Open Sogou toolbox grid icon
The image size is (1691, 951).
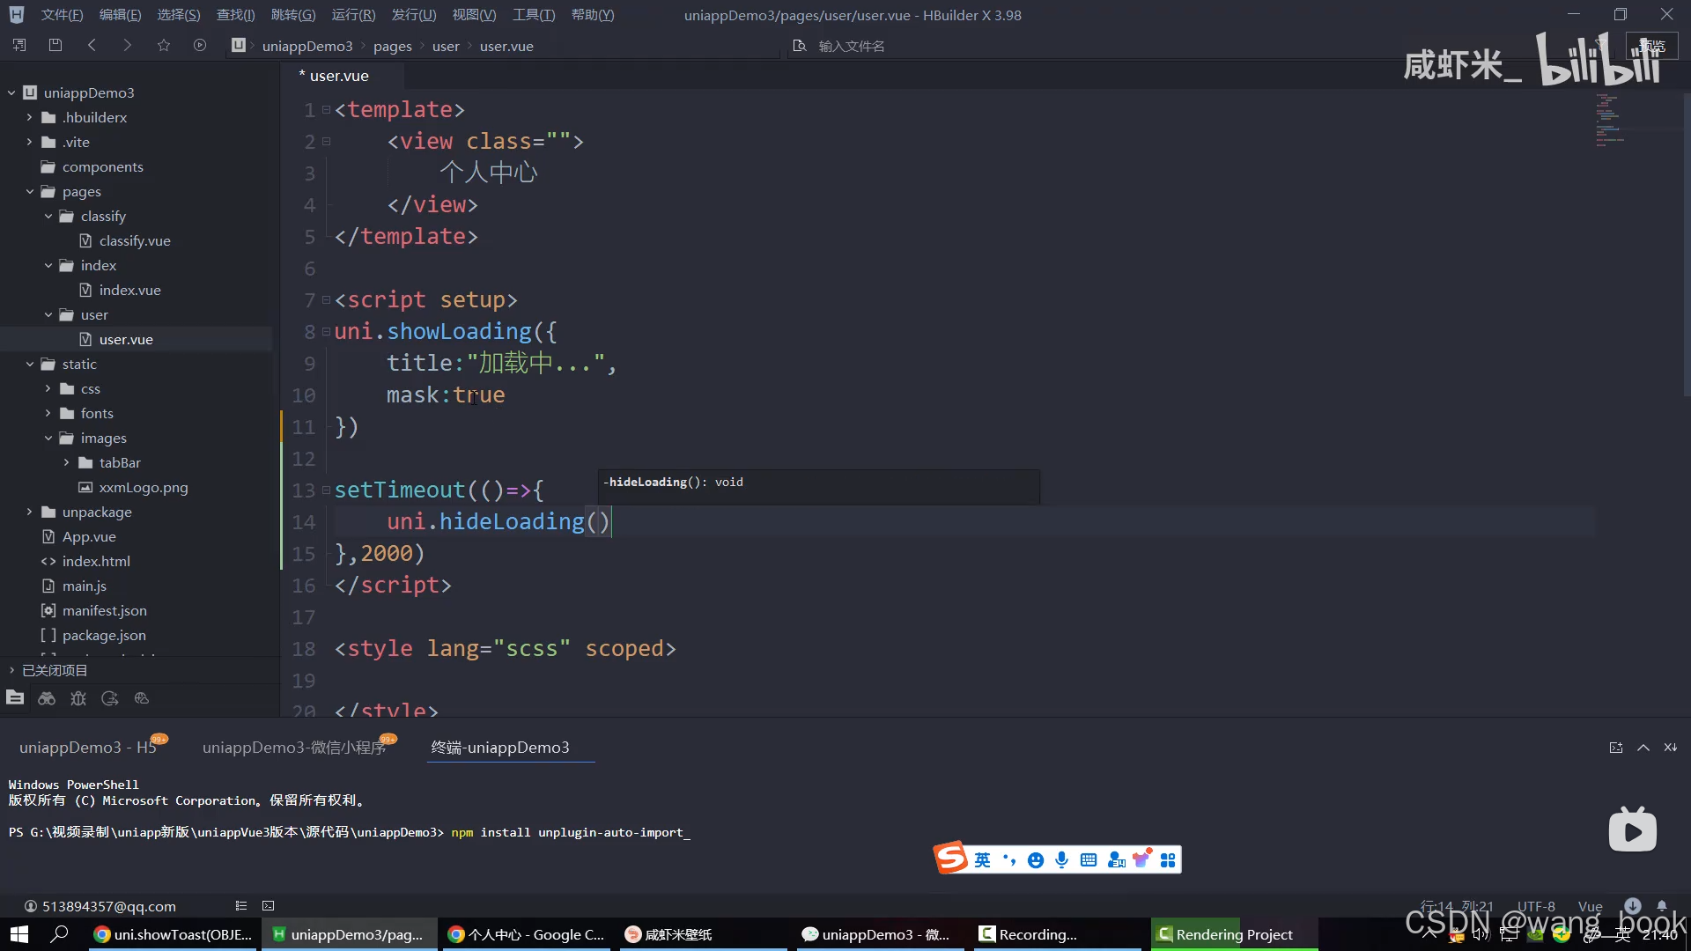[1168, 860]
